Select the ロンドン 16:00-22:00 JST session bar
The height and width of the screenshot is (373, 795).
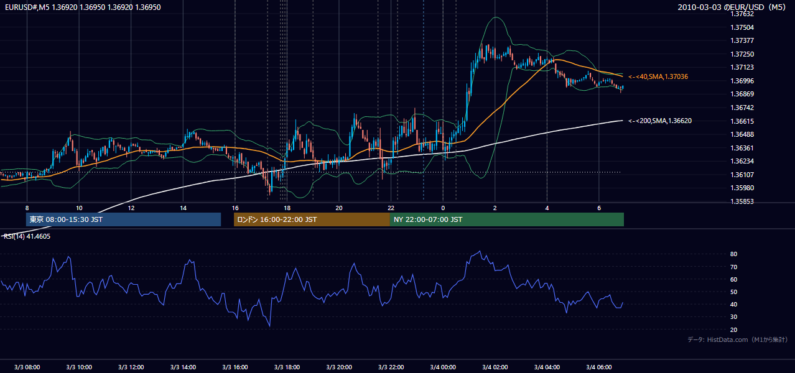click(x=312, y=219)
